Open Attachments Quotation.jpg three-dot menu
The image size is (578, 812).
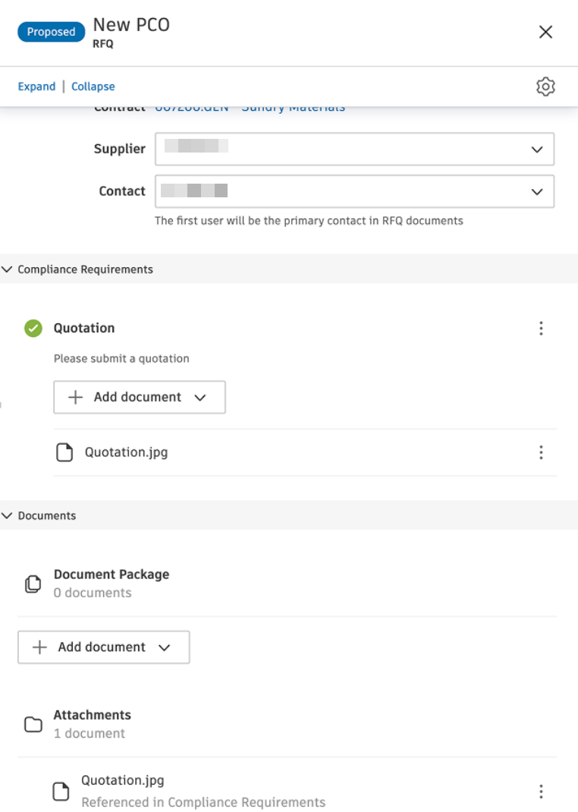pos(541,792)
